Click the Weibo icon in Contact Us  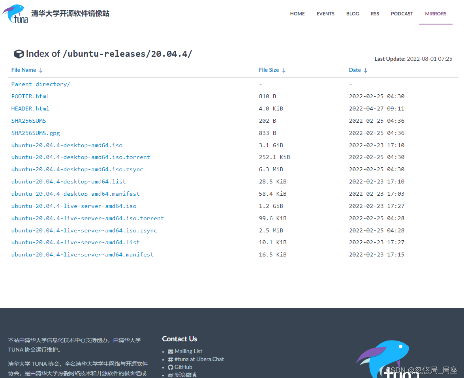(x=171, y=375)
